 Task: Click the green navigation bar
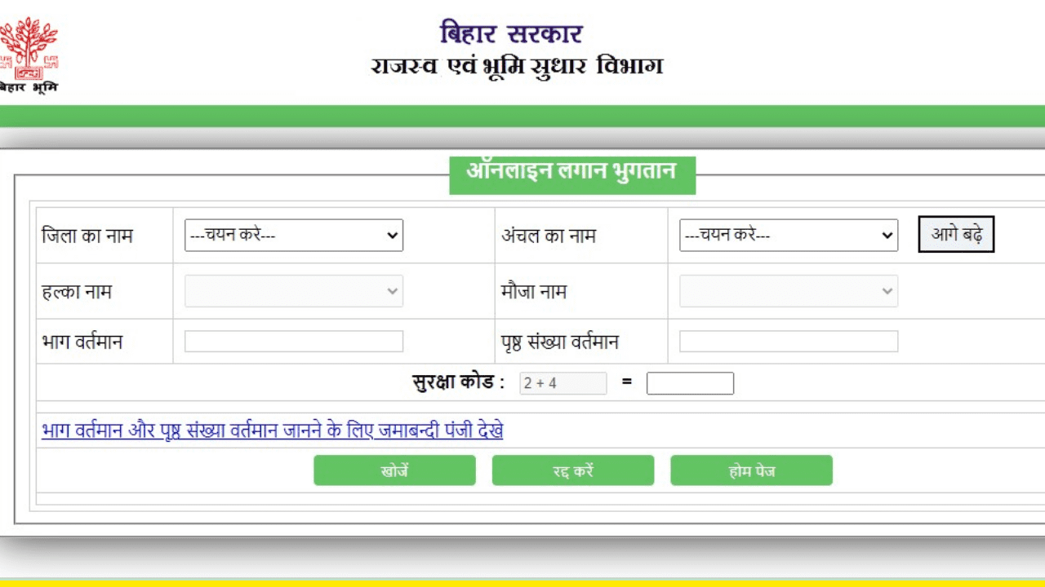coord(522,116)
